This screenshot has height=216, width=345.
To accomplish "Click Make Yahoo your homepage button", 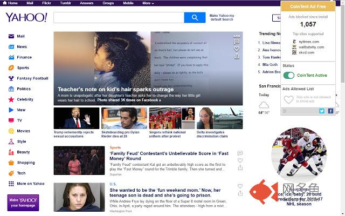I will (x=23, y=202).
